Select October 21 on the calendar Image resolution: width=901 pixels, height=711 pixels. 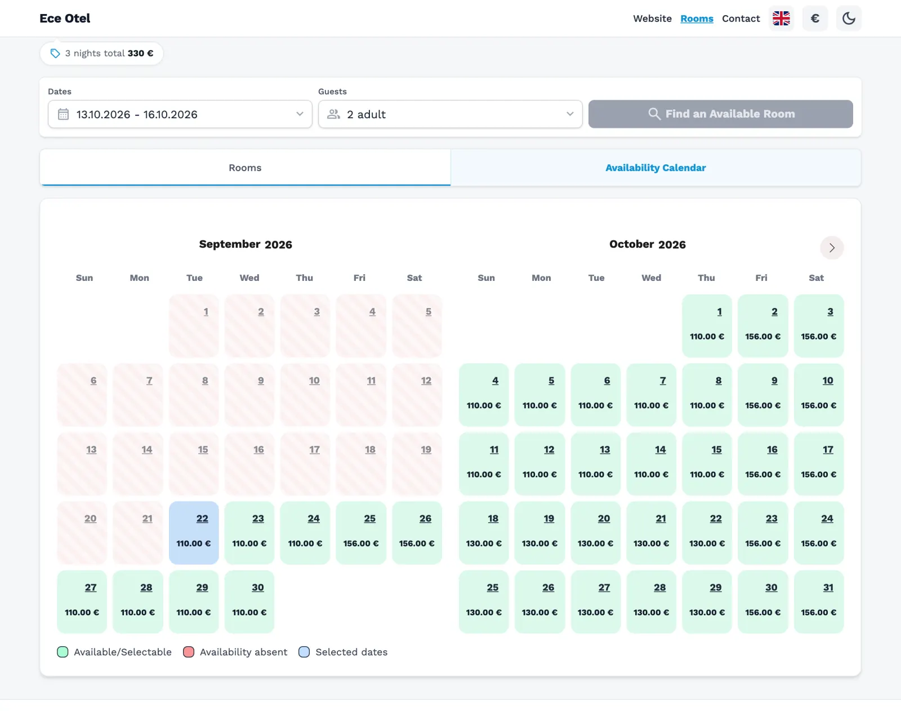point(651,533)
